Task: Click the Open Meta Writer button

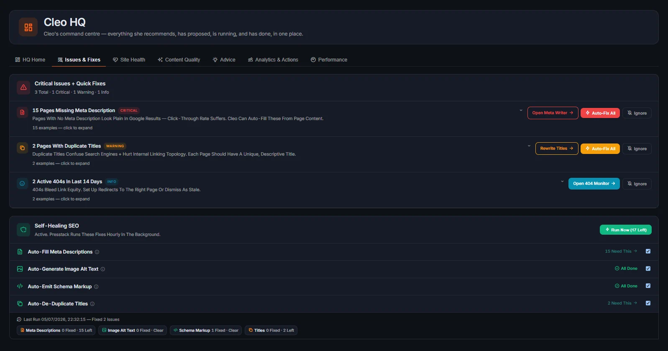Action: click(553, 113)
